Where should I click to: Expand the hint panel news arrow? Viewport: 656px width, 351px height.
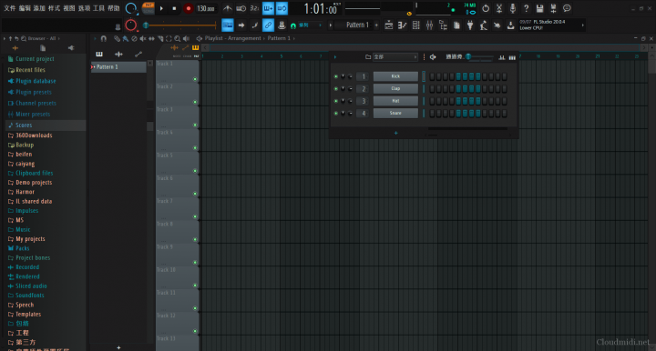pos(583,25)
